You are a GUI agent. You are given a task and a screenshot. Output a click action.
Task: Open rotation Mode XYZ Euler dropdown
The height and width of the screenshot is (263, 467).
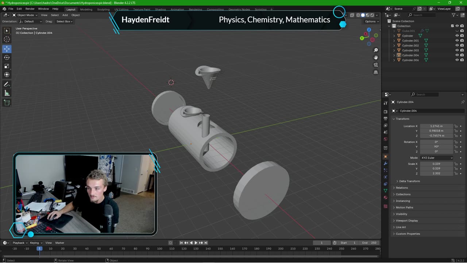[x=436, y=158]
